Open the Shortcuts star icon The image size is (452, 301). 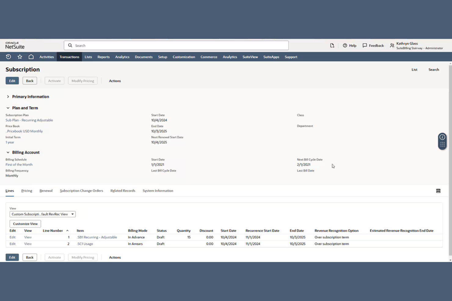click(20, 57)
